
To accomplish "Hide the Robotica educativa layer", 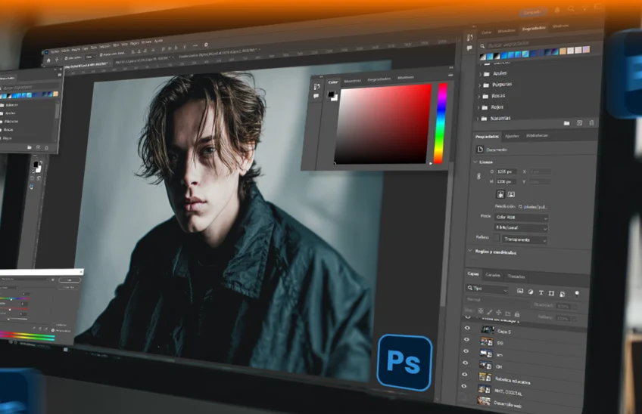I will [x=464, y=375].
